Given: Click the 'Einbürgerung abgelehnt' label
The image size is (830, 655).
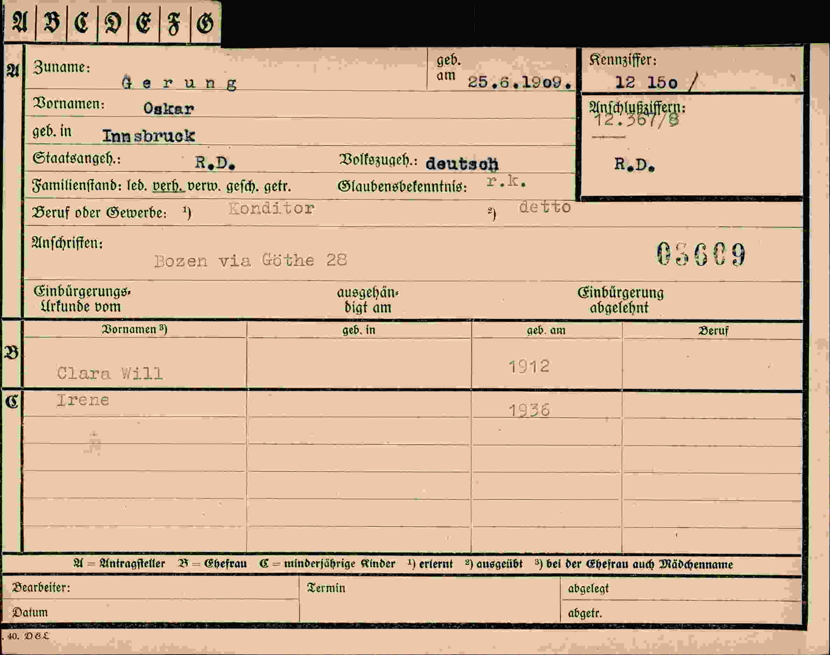Looking at the screenshot, I should pyautogui.click(x=620, y=300).
